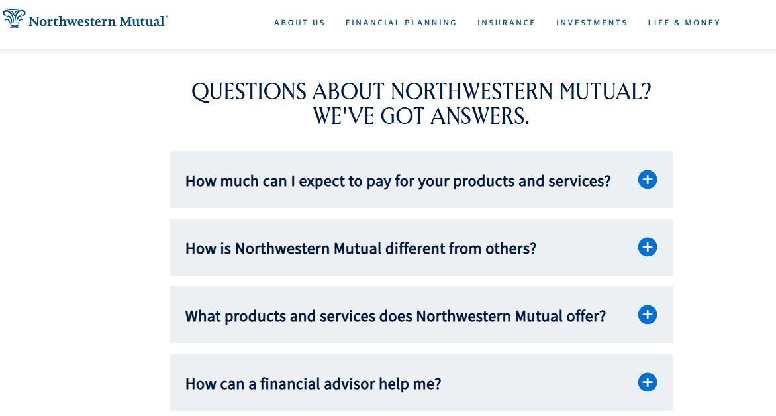Screen dimensions: 776x416
Task: Click the plus icon beside 'different from others'
Action: 647,247
